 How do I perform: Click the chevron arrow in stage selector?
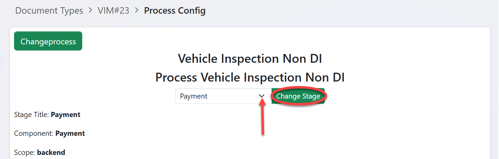point(262,96)
